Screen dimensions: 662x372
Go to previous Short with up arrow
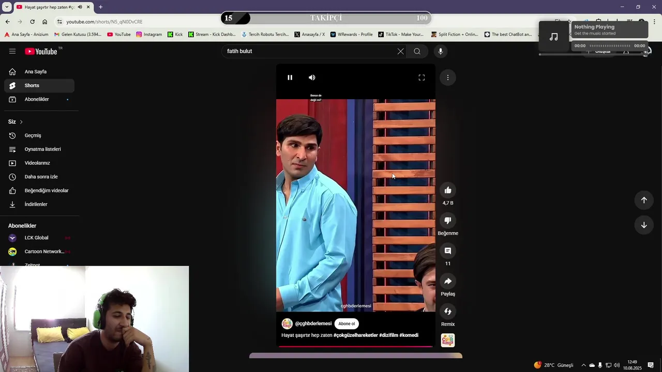pos(644,200)
